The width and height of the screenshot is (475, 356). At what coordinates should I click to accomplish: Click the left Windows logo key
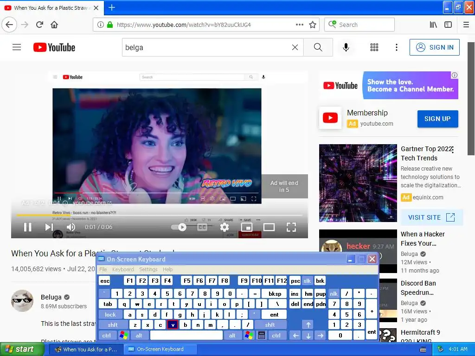tap(123, 336)
